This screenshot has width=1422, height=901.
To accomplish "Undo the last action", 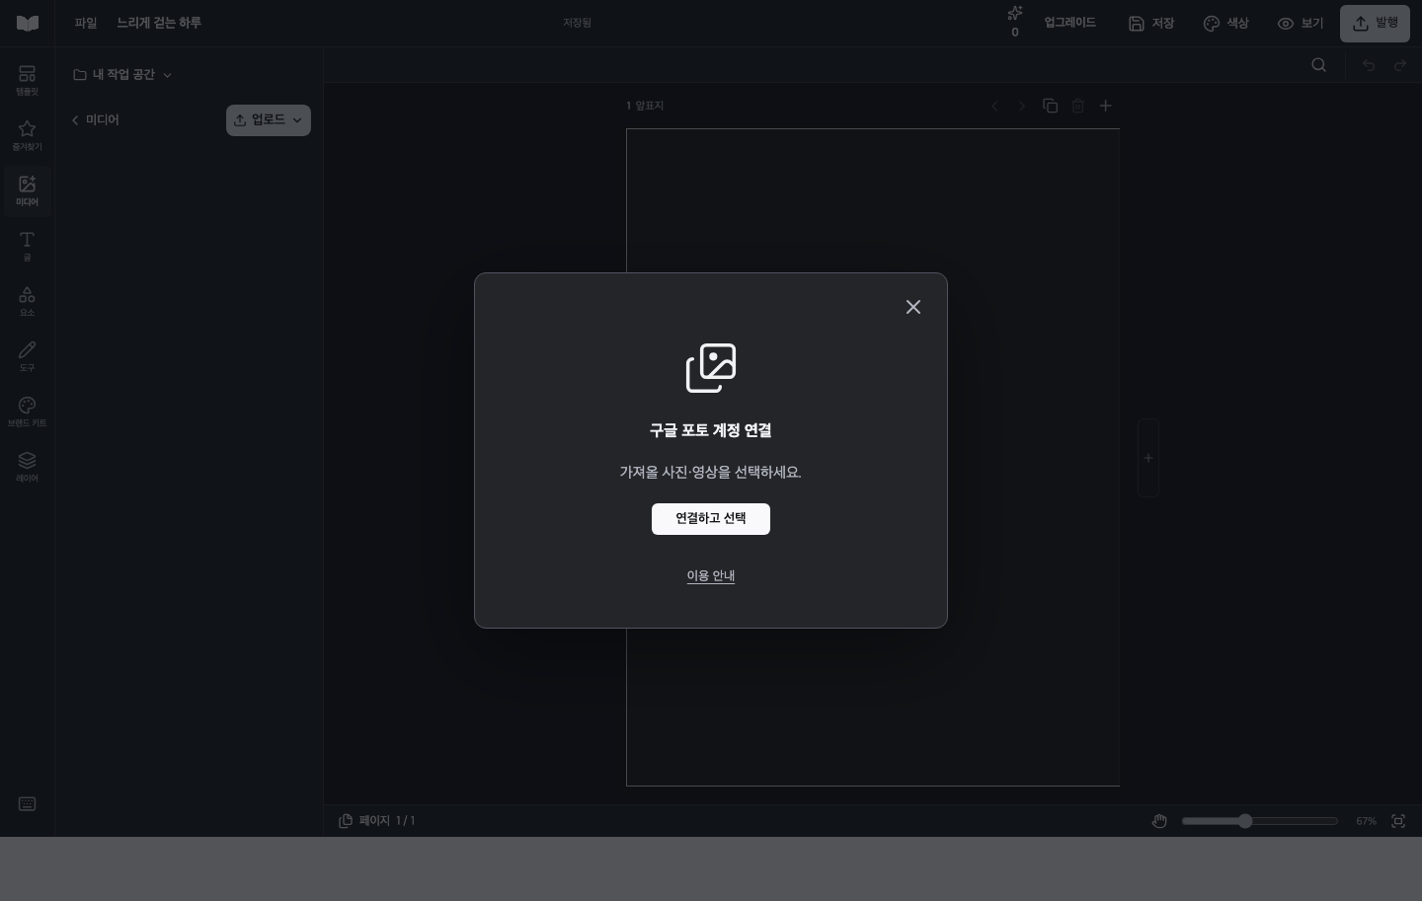I will pos(1369,65).
